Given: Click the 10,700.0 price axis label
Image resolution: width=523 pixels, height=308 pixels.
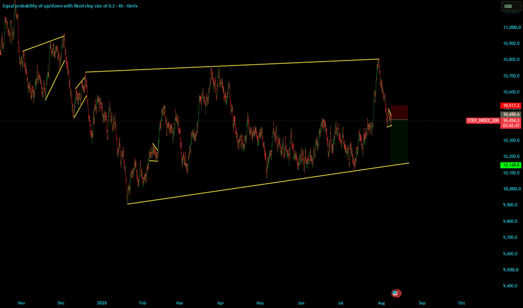Looking at the screenshot, I should coord(512,76).
